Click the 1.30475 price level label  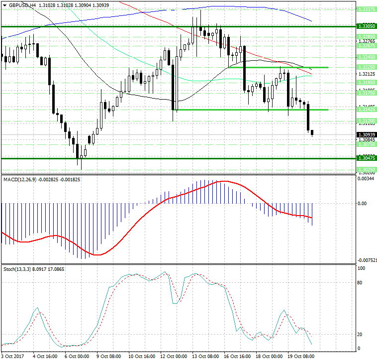click(x=366, y=158)
